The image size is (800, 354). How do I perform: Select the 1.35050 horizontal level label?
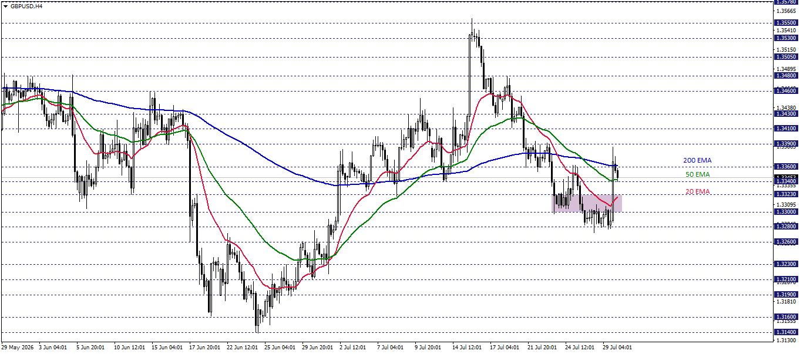[x=786, y=57]
